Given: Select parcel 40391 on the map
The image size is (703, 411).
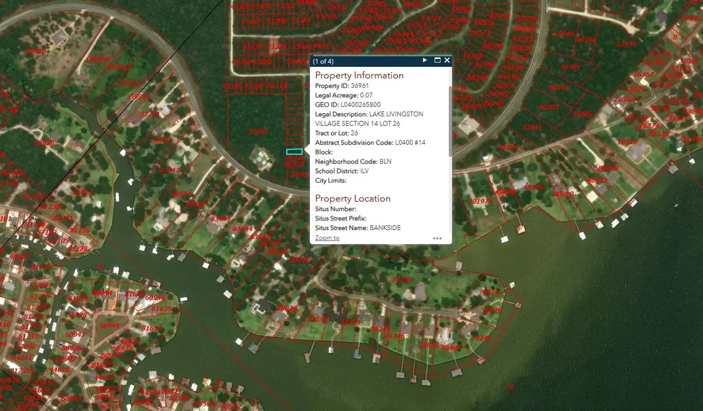Looking at the screenshot, I should click(x=570, y=67).
